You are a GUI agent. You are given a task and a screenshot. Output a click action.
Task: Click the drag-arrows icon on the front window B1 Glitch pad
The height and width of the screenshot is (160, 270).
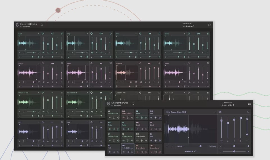click(160, 129)
